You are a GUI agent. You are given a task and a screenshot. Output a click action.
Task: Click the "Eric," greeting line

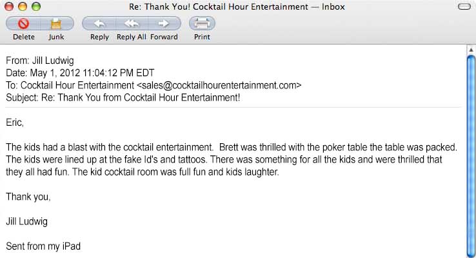click(x=15, y=122)
